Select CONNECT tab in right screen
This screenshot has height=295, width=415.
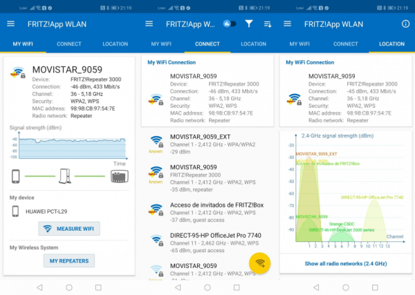coord(346,44)
